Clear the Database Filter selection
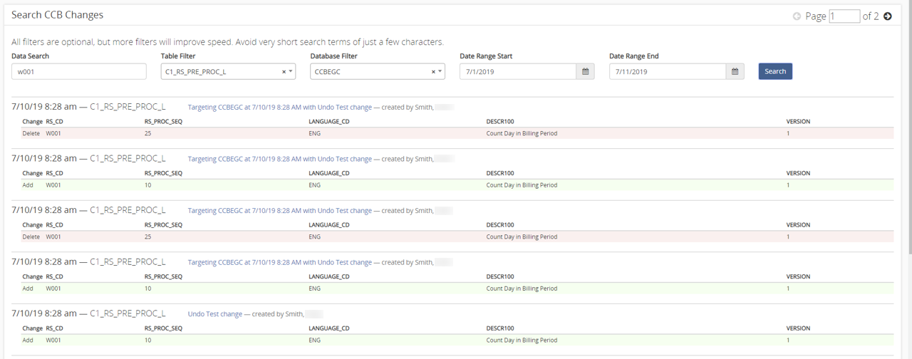 pyautogui.click(x=433, y=71)
